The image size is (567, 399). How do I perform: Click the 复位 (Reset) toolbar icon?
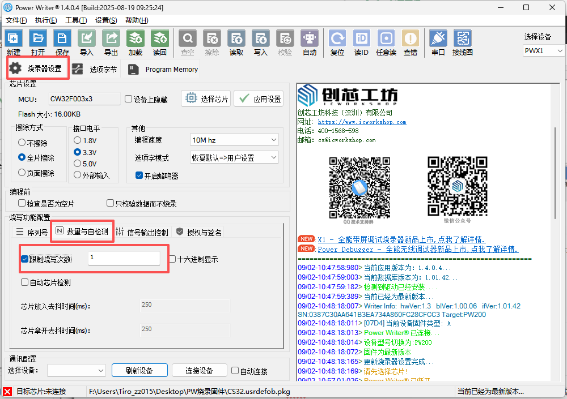(x=337, y=38)
